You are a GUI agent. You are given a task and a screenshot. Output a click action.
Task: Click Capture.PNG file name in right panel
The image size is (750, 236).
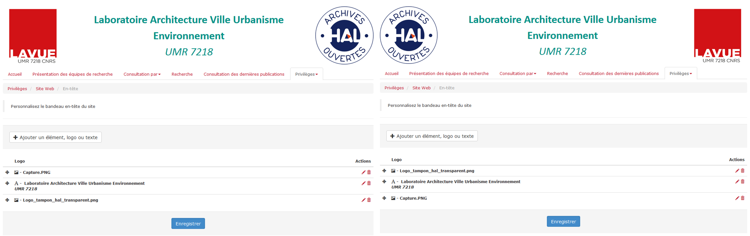[x=413, y=198]
